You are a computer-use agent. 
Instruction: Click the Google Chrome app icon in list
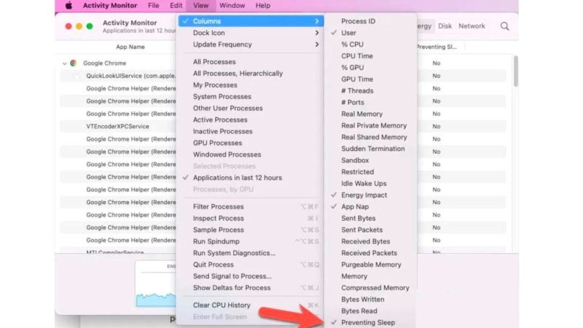74,63
